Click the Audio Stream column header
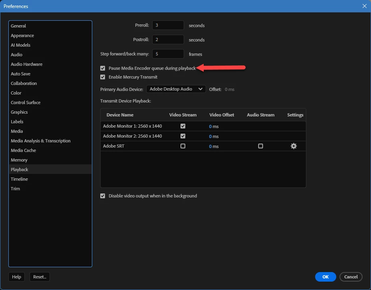The width and height of the screenshot is (371, 290). (x=260, y=115)
